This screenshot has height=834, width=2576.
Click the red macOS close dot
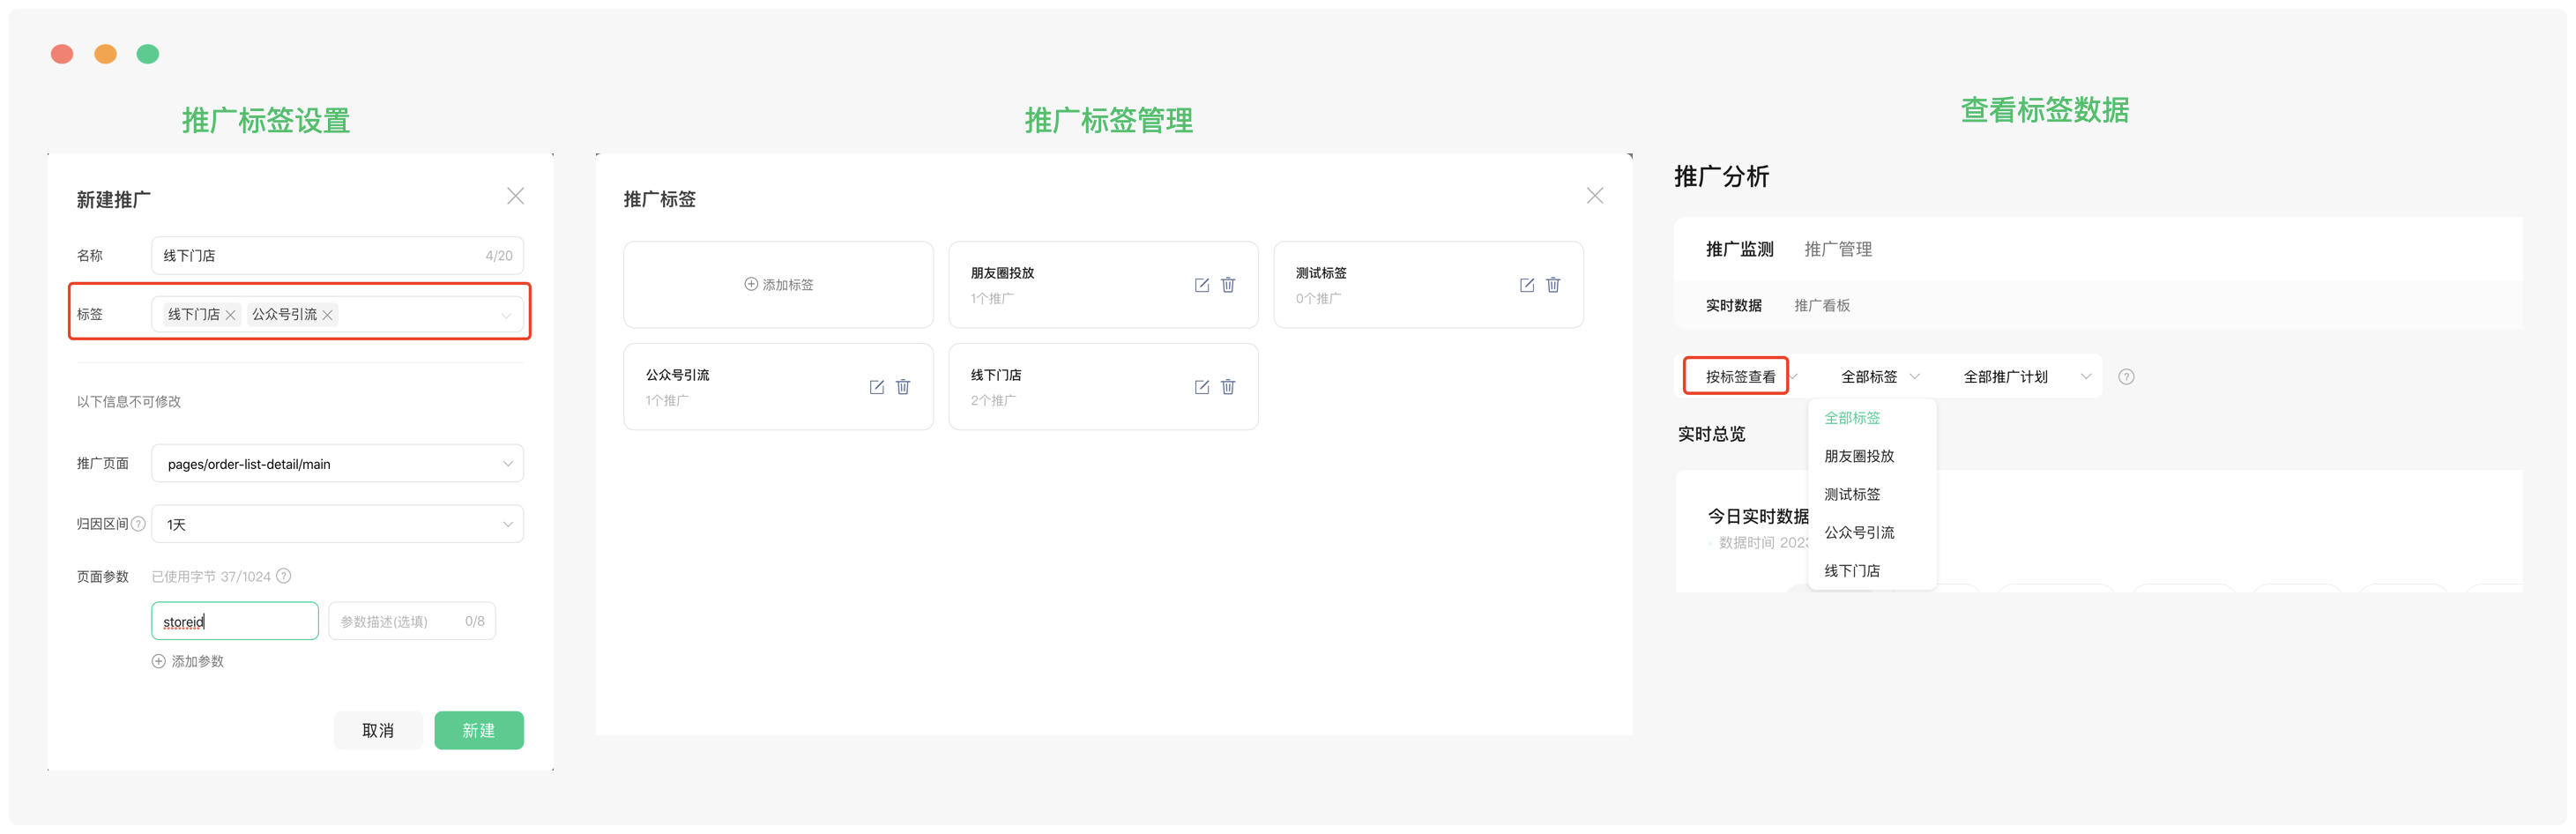62,54
